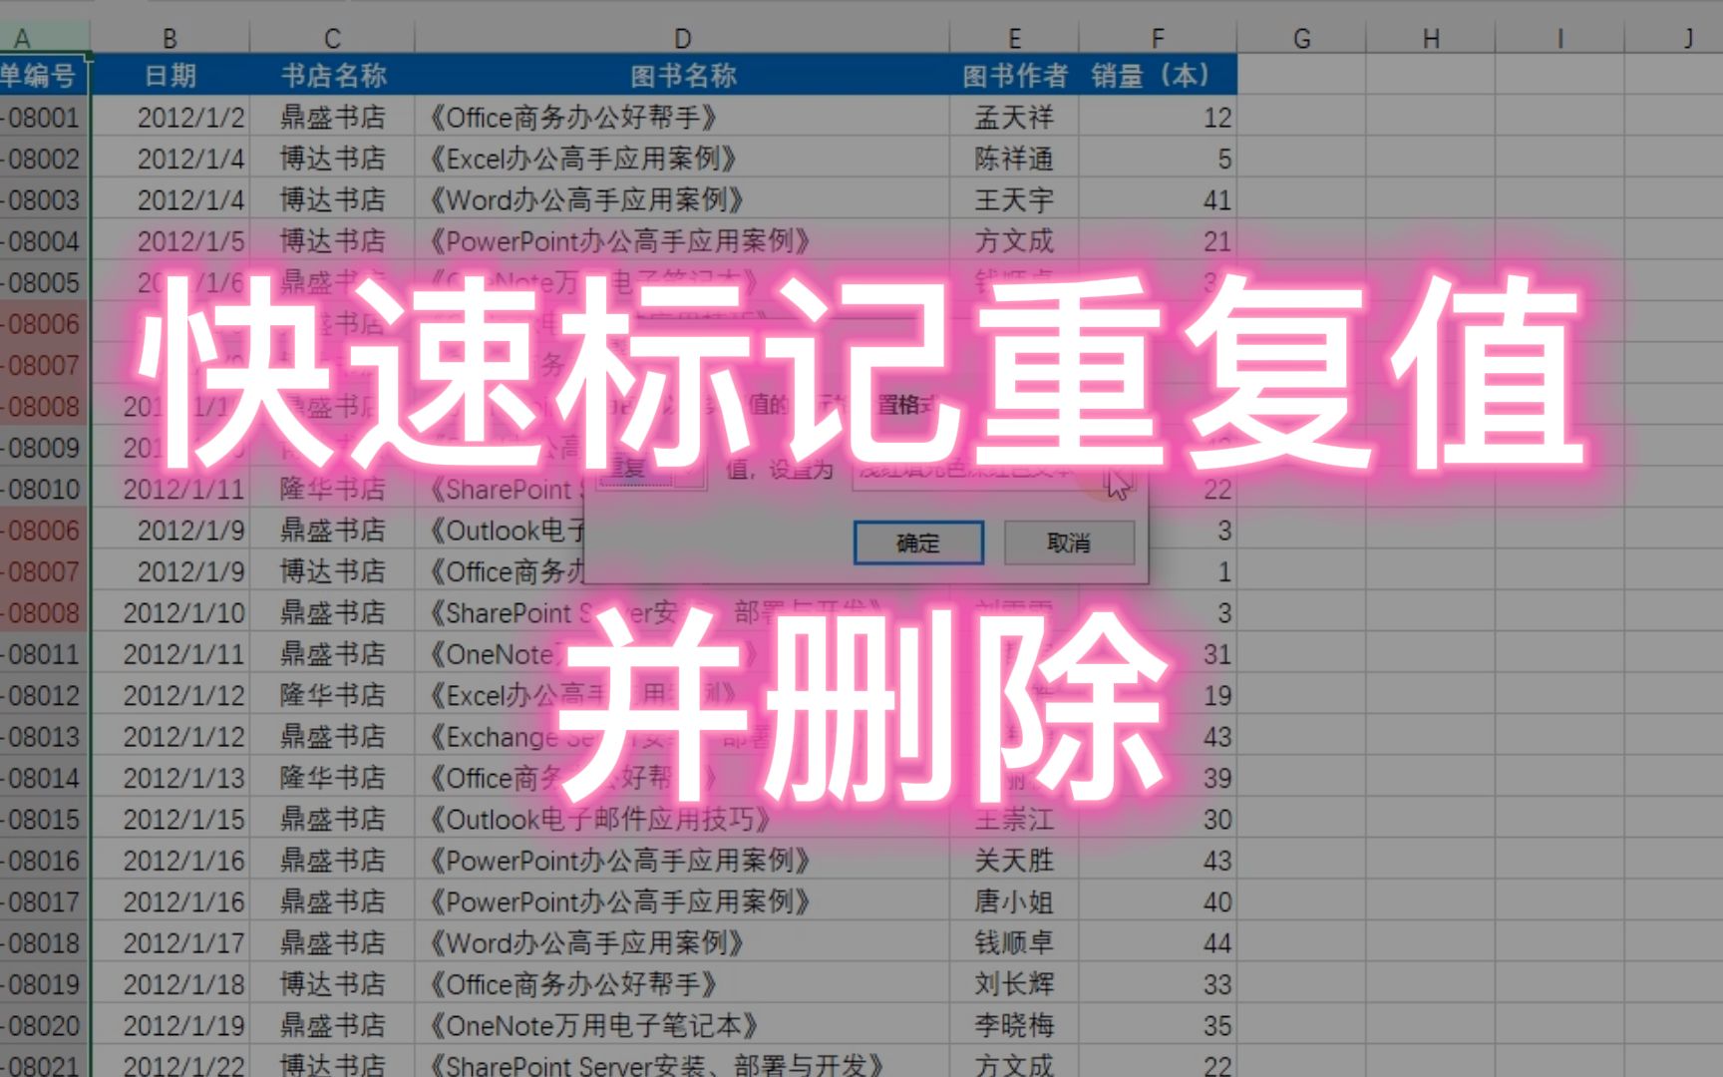Click the 销量（本） header cell
This screenshot has height=1077, width=1723.
1158,75
